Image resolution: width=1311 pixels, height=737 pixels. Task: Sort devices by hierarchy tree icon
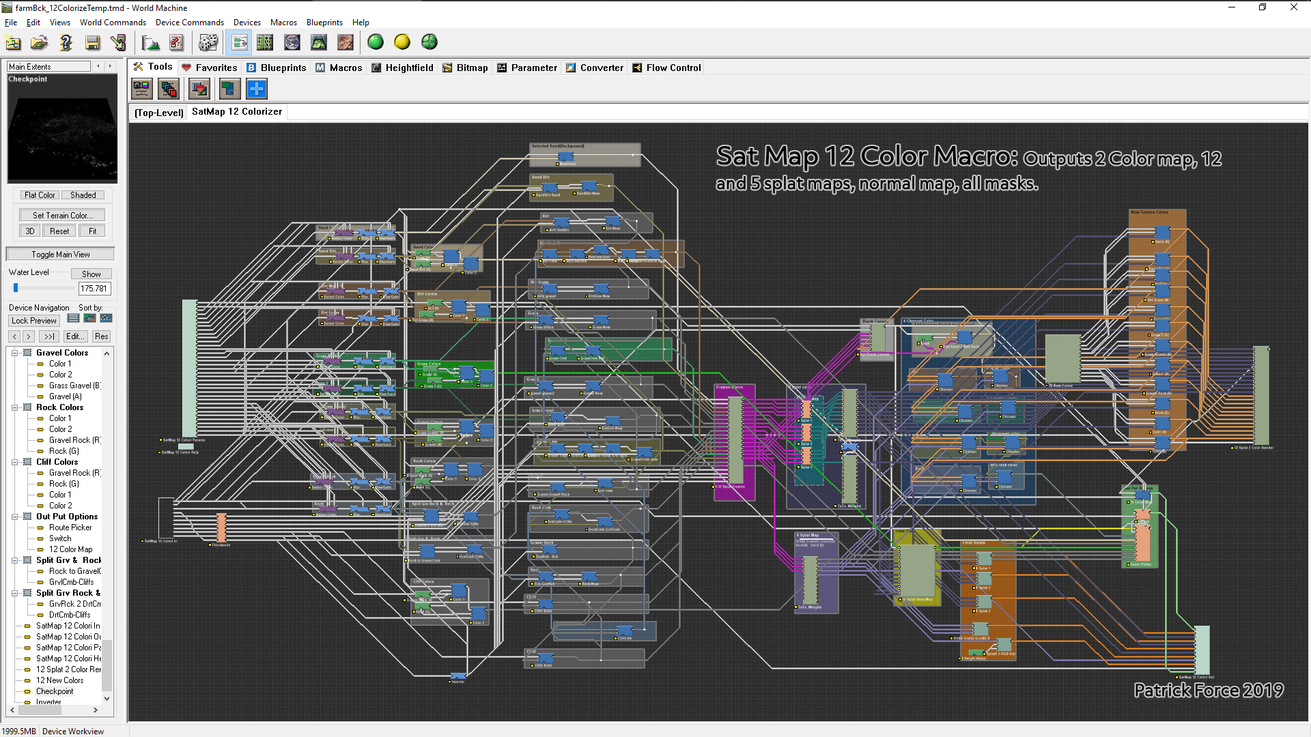coord(106,319)
